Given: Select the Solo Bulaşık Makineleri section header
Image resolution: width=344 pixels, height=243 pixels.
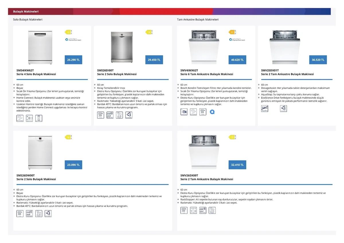Looking at the screenshot, I should pyautogui.click(x=28, y=19).
